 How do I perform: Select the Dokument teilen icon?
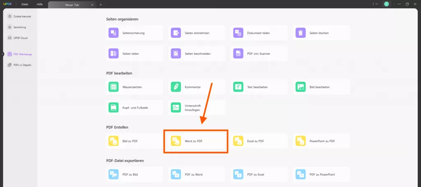[x=238, y=33]
